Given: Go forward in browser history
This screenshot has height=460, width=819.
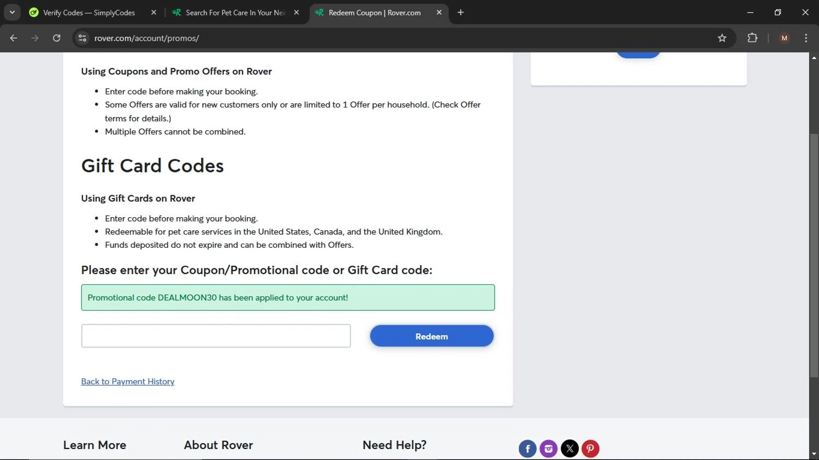Looking at the screenshot, I should [35, 38].
